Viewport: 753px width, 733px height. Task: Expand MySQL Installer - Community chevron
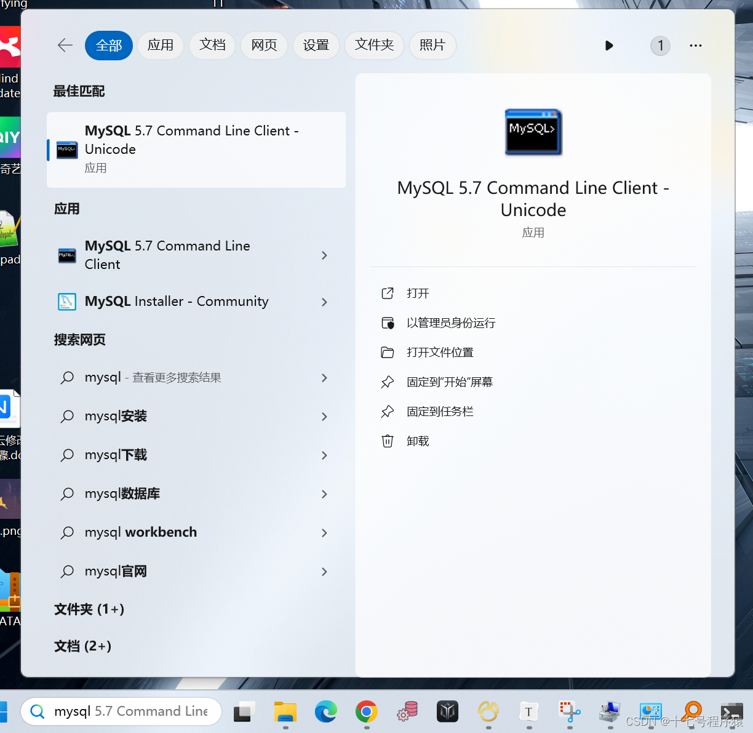coord(324,302)
